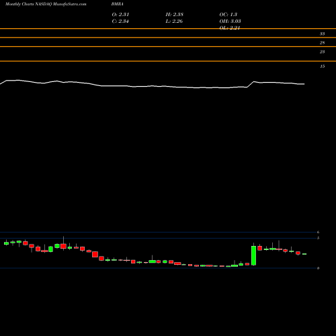
Task: Click the axis label 23
Action: pyautogui.click(x=322, y=52)
